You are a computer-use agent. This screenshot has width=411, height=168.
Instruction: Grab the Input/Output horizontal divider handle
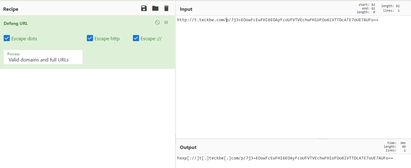[323, 139]
